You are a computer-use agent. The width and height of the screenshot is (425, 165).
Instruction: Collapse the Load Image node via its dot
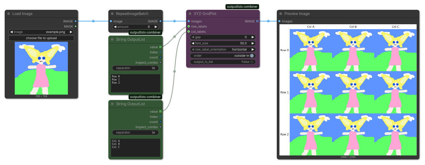pyautogui.click(x=9, y=14)
